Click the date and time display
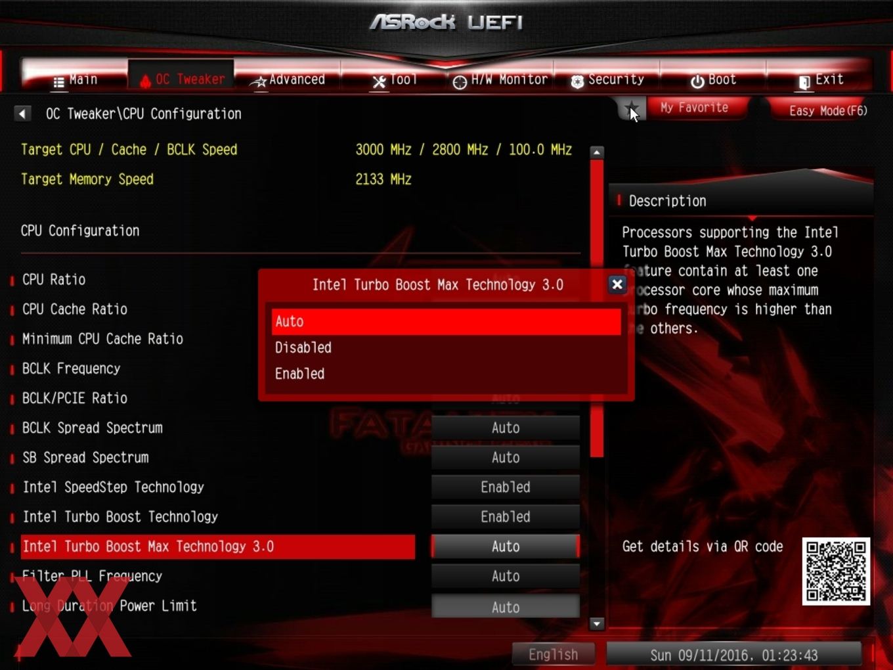The height and width of the screenshot is (670, 893). point(734,655)
